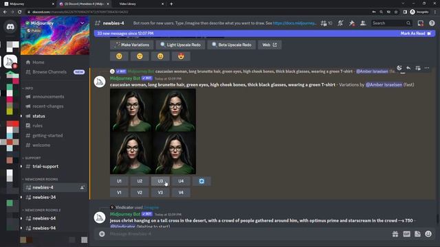This screenshot has width=440, height=247.
Task: Add reaction icon on hovered message
Action: coord(399,68)
